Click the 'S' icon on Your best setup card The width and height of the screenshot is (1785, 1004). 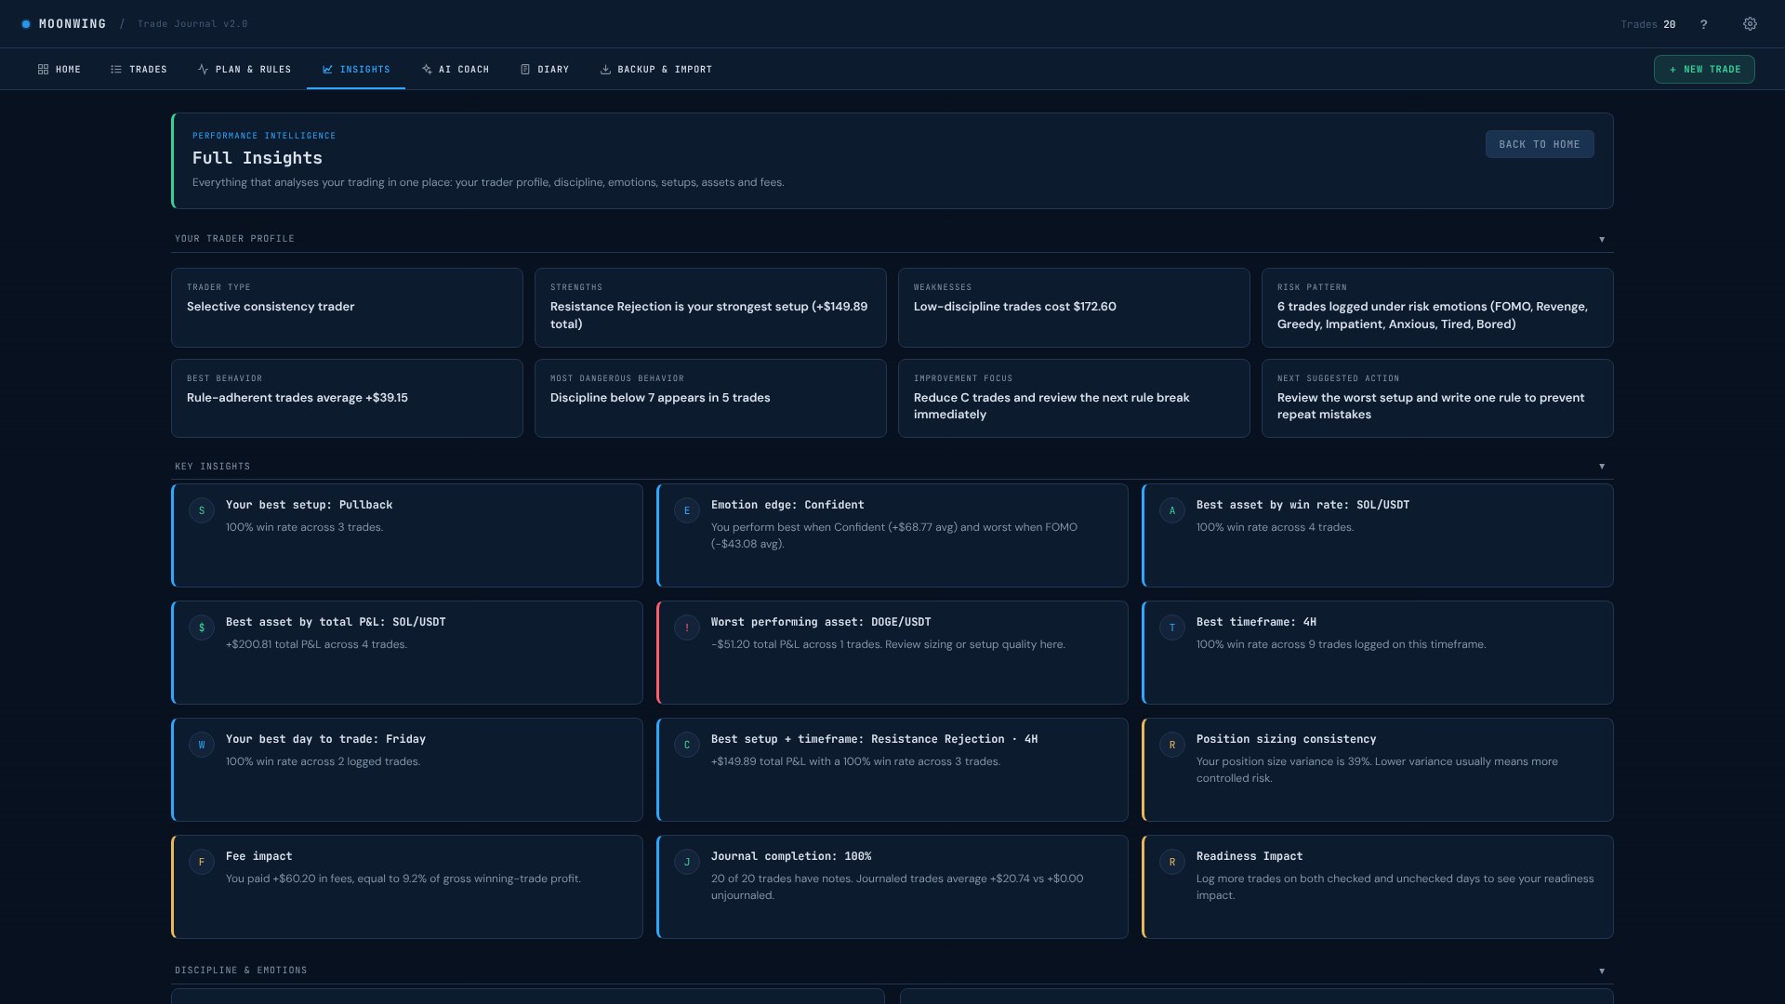tap(202, 510)
